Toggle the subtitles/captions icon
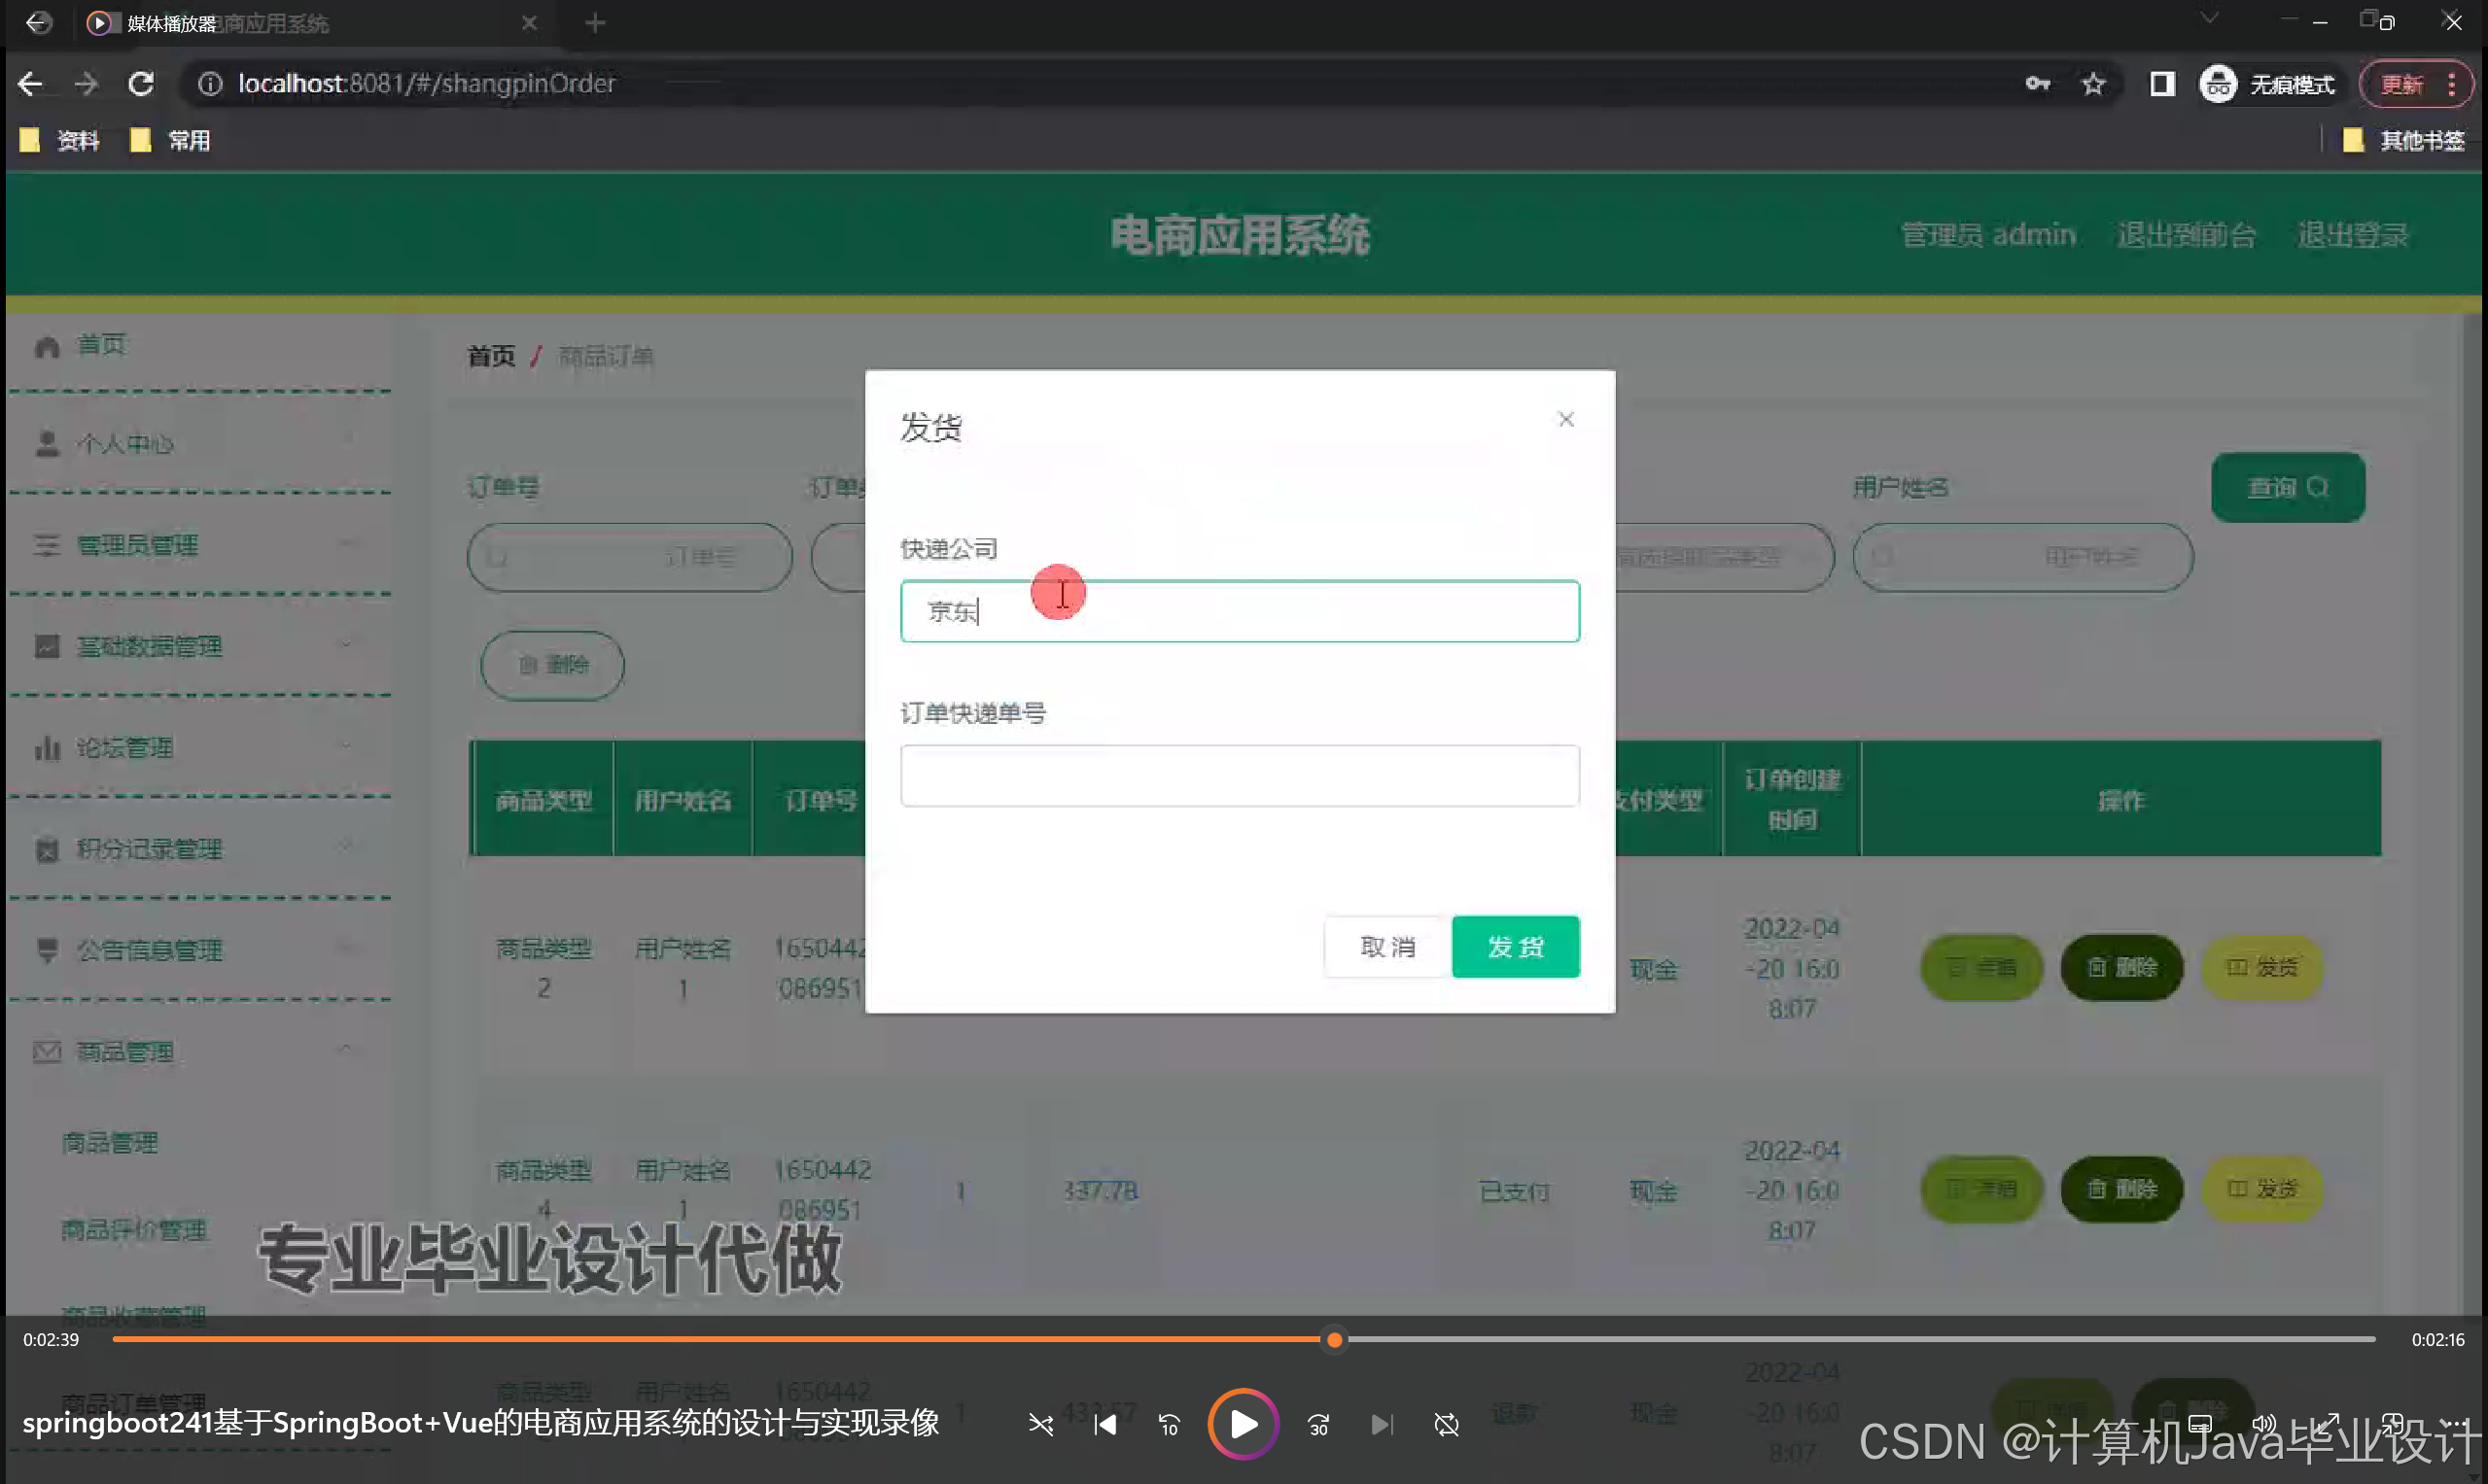The height and width of the screenshot is (1484, 2488). (x=2199, y=1423)
